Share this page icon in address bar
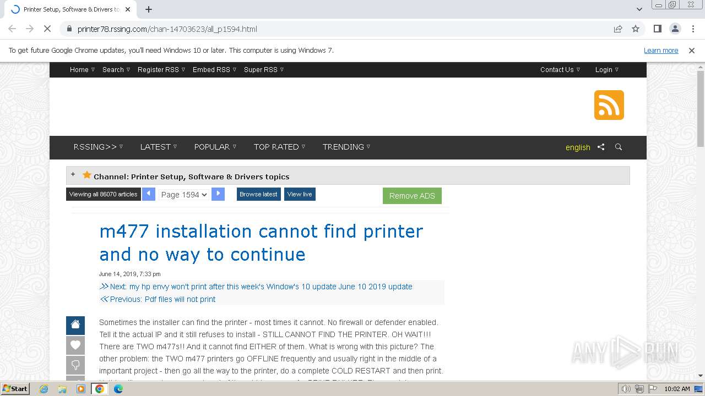Screen dimensions: 705x396 tap(618, 29)
